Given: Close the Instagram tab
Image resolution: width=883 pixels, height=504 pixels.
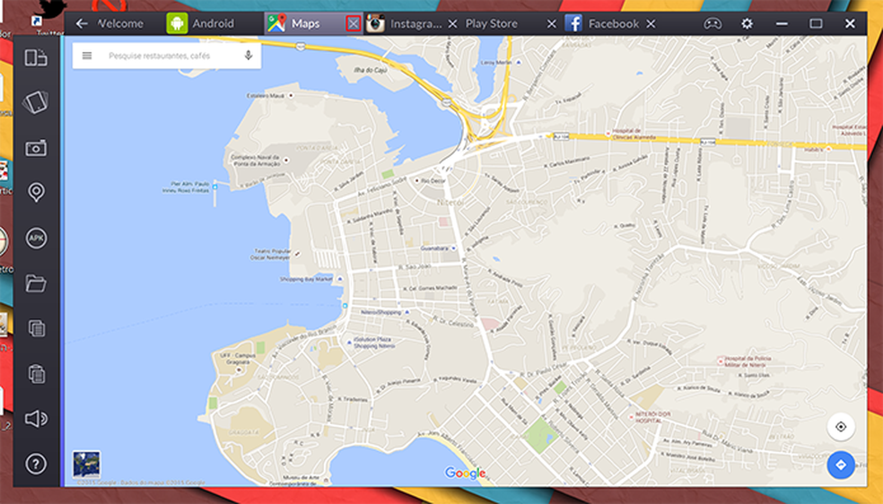Looking at the screenshot, I should click(453, 23).
